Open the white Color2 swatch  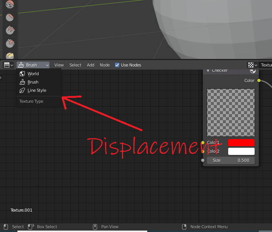(x=241, y=151)
